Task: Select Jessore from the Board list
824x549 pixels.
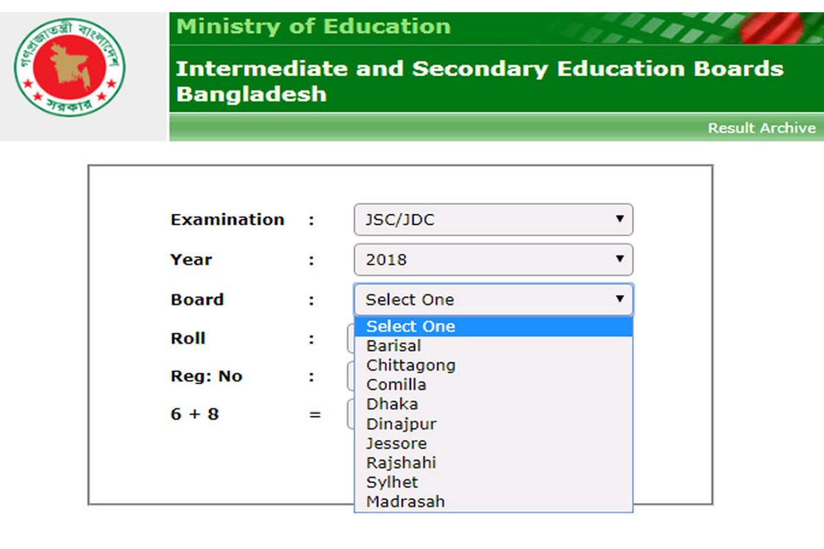Action: [397, 443]
